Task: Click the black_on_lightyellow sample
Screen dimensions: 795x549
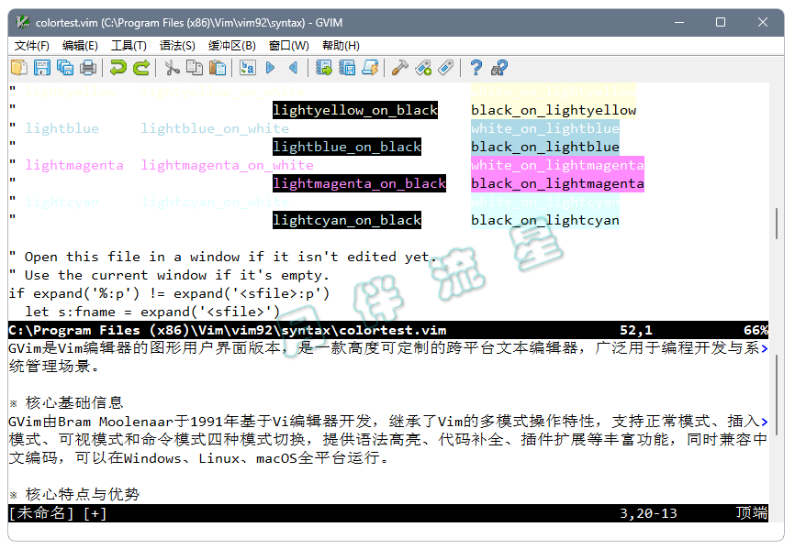Action: pos(554,110)
